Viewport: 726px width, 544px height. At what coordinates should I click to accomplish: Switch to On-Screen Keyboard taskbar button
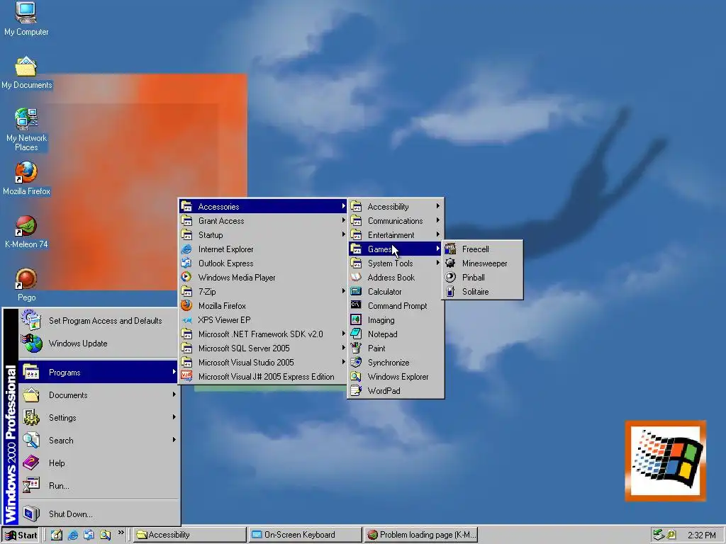point(305,535)
